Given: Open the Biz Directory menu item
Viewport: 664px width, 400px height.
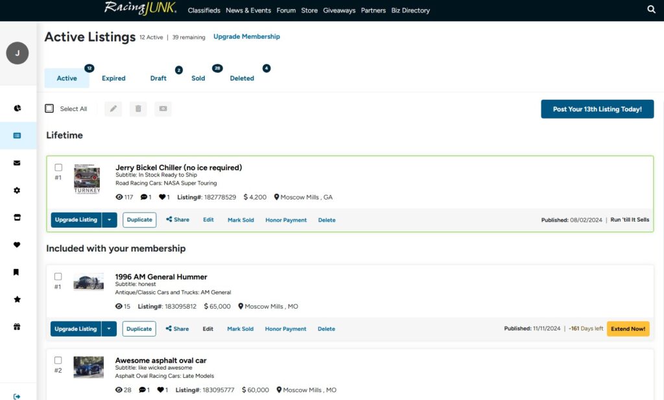Looking at the screenshot, I should tap(410, 10).
